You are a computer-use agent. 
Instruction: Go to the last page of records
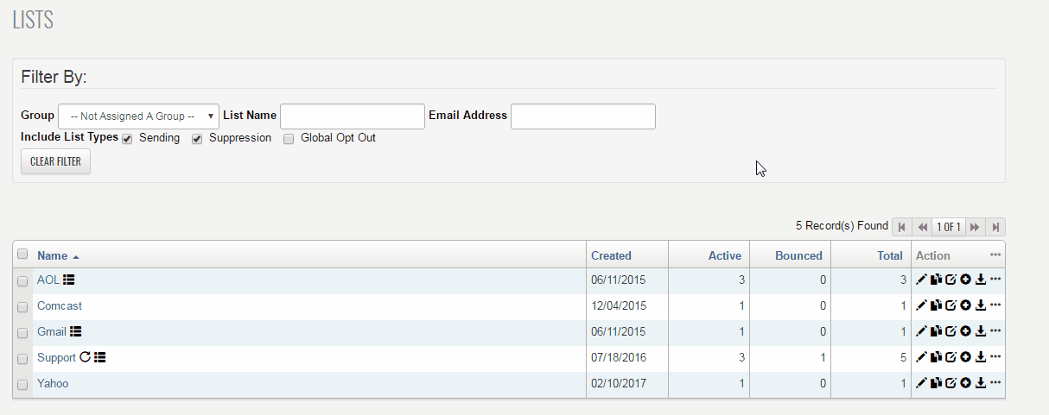coord(995,227)
